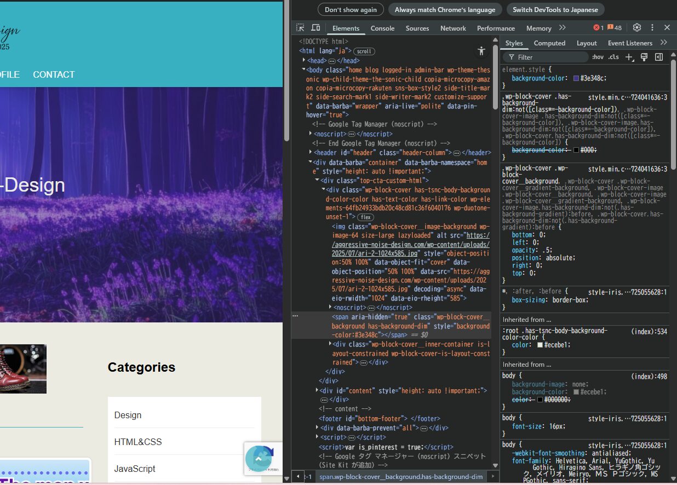
Task: Click the red error count indicator
Action: click(598, 28)
